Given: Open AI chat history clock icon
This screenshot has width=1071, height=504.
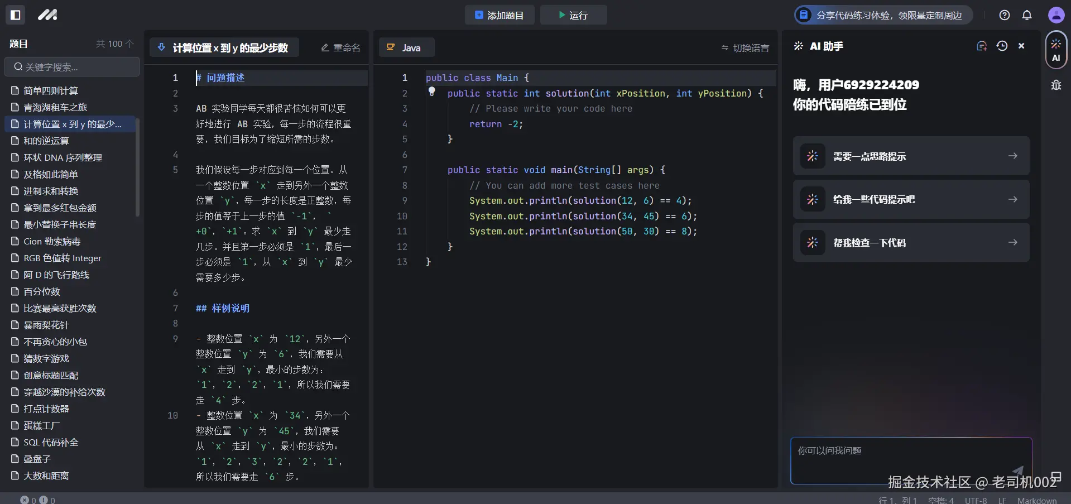Looking at the screenshot, I should 1002,46.
